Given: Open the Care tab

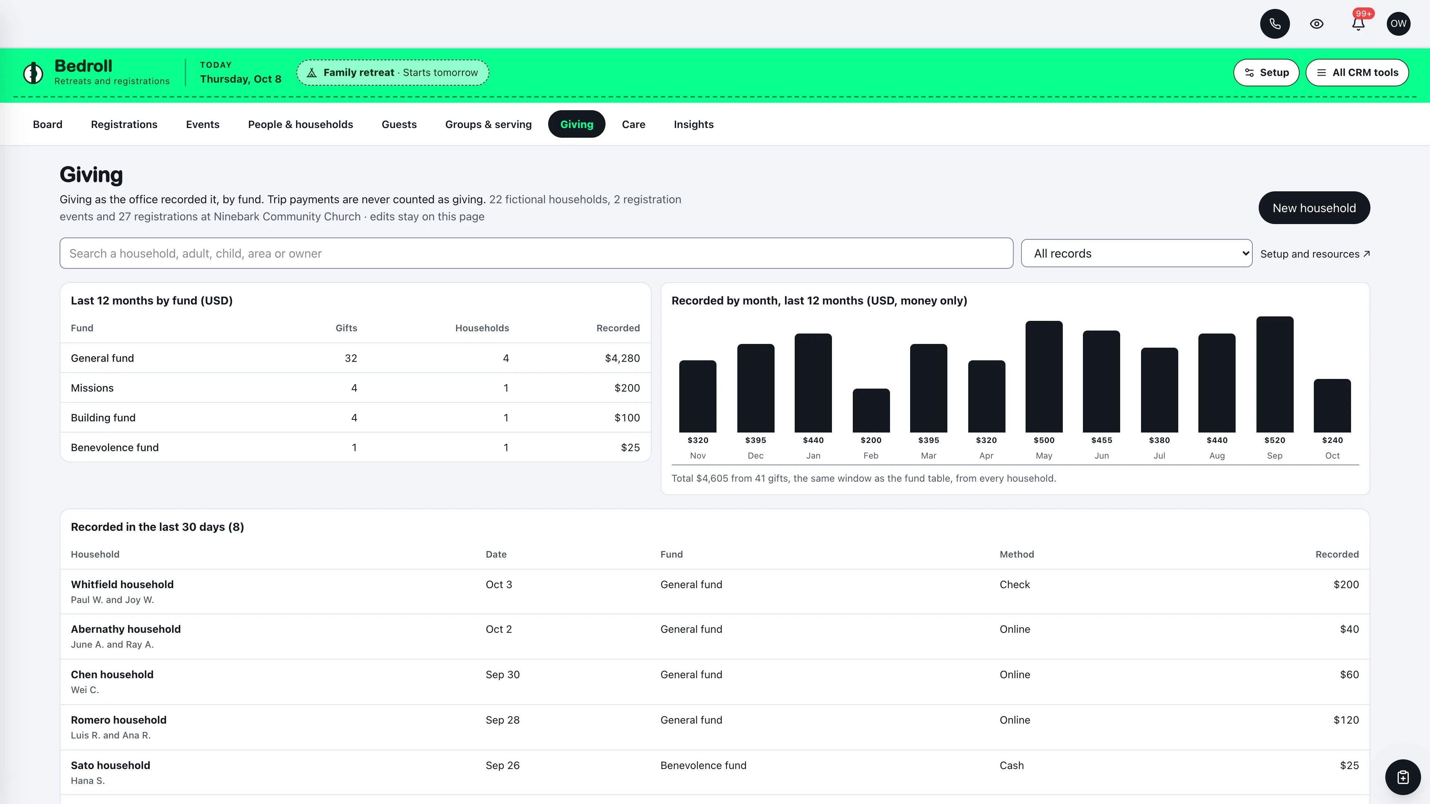Looking at the screenshot, I should (633, 124).
